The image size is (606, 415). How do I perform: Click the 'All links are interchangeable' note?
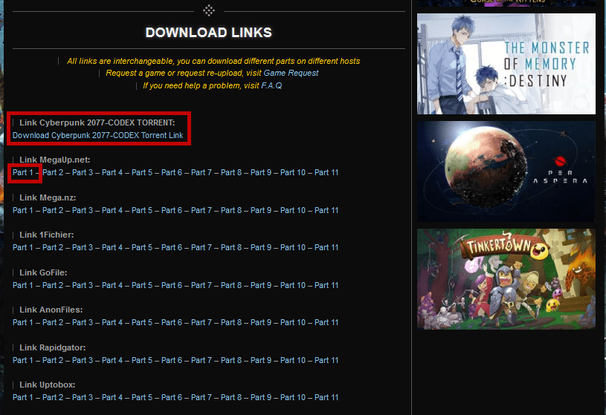point(213,61)
